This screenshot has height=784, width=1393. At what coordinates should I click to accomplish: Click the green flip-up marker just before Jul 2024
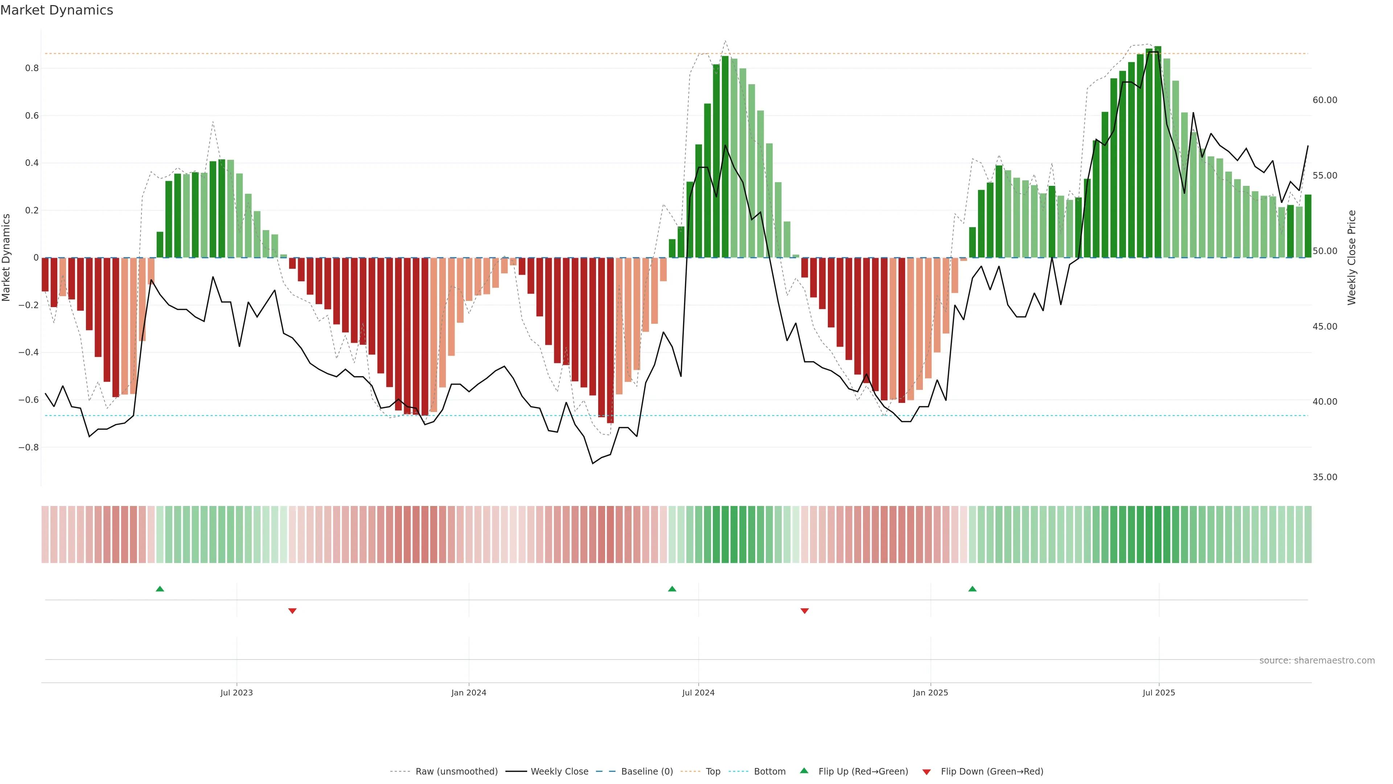coord(671,589)
